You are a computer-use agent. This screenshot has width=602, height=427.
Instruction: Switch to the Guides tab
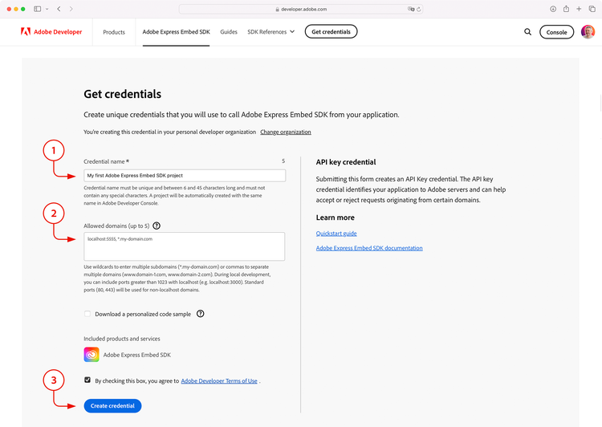(229, 32)
